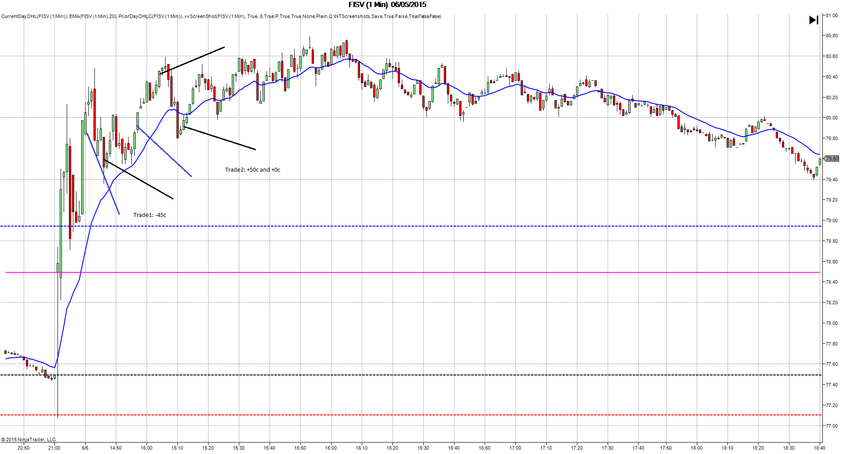Click the current price marker 79.60
This screenshot has height=454, width=843.
[832, 159]
